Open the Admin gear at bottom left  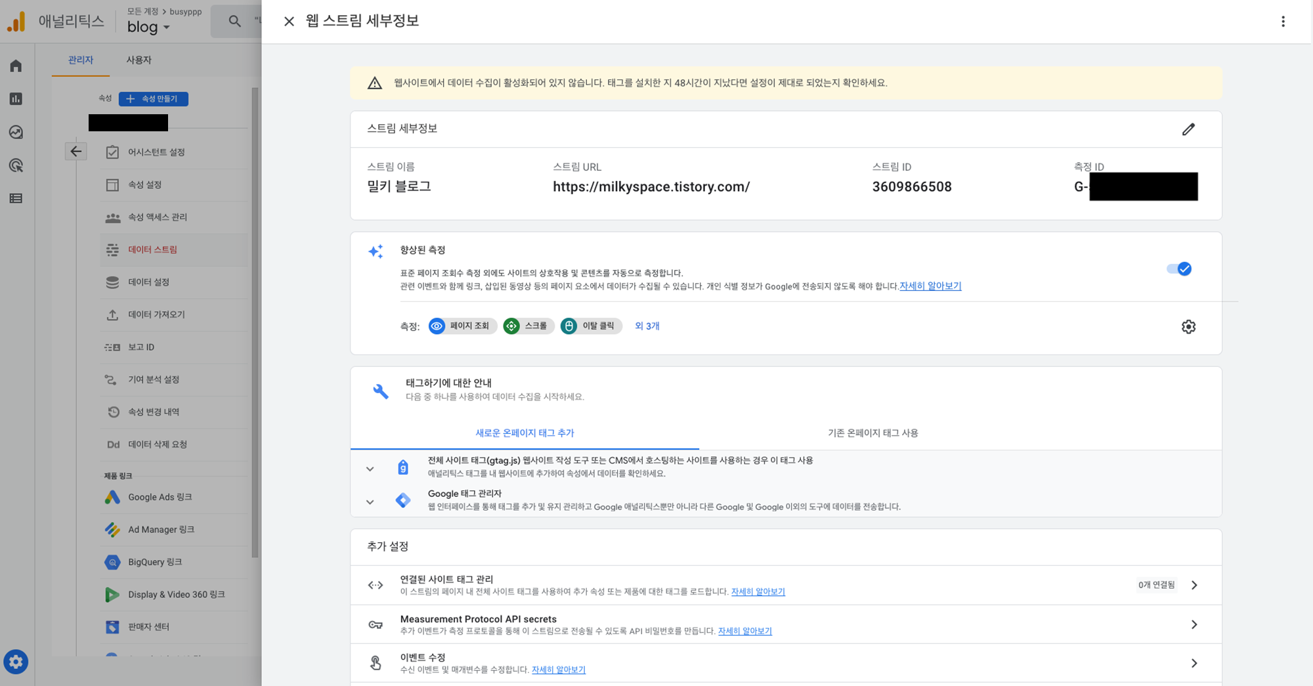click(x=16, y=662)
